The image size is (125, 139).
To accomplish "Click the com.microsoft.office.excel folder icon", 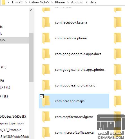I will pos(46,133).
